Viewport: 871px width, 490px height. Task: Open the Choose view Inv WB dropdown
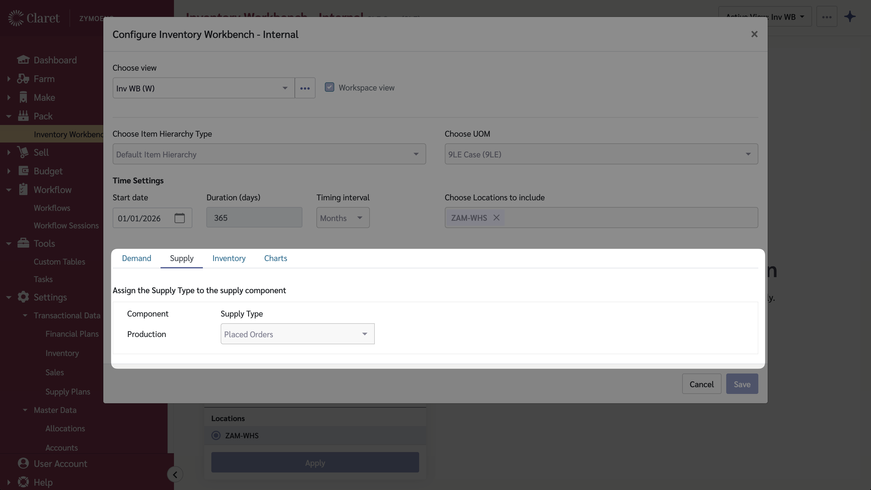(x=203, y=88)
